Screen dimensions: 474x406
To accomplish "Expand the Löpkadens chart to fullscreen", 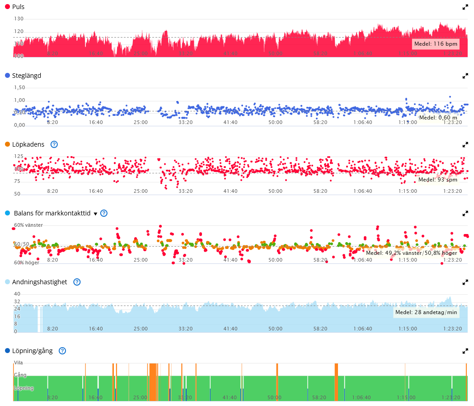I will [x=465, y=145].
